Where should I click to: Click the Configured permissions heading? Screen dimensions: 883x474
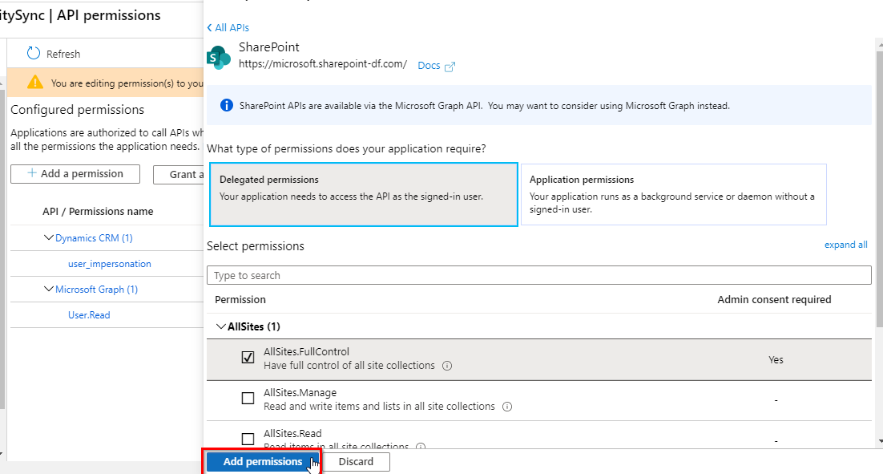tap(77, 110)
